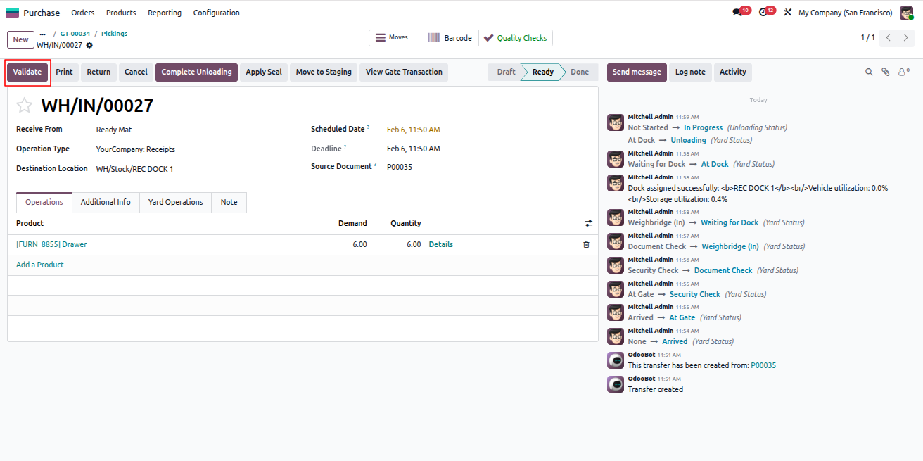Open the debug tools wrench icon
This screenshot has height=461, width=923.
click(x=787, y=13)
